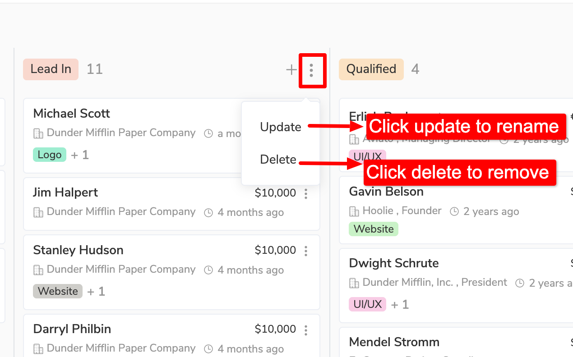Open Stanley Hudson card three-dot menu

306,251
